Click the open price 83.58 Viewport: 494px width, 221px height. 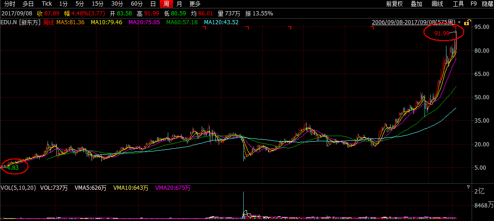[124, 14]
